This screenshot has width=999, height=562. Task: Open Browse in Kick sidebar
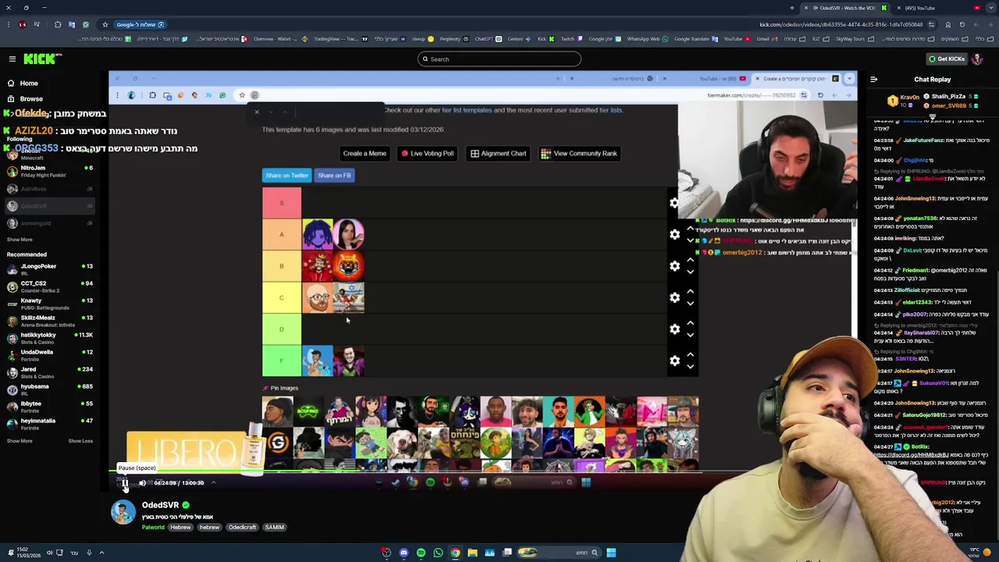[x=31, y=99]
